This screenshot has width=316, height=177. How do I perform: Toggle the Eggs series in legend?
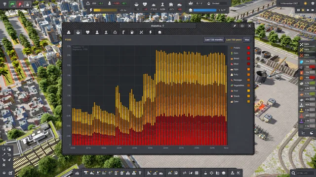pos(240,69)
